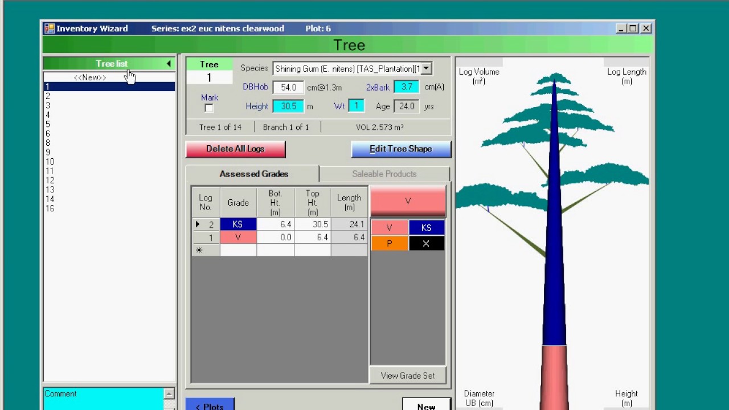The image size is (729, 410).
Task: Select tree 5 in the tree list
Action: [109, 124]
